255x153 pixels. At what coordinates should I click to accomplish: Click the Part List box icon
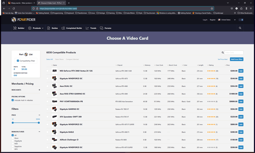coord(26,54)
